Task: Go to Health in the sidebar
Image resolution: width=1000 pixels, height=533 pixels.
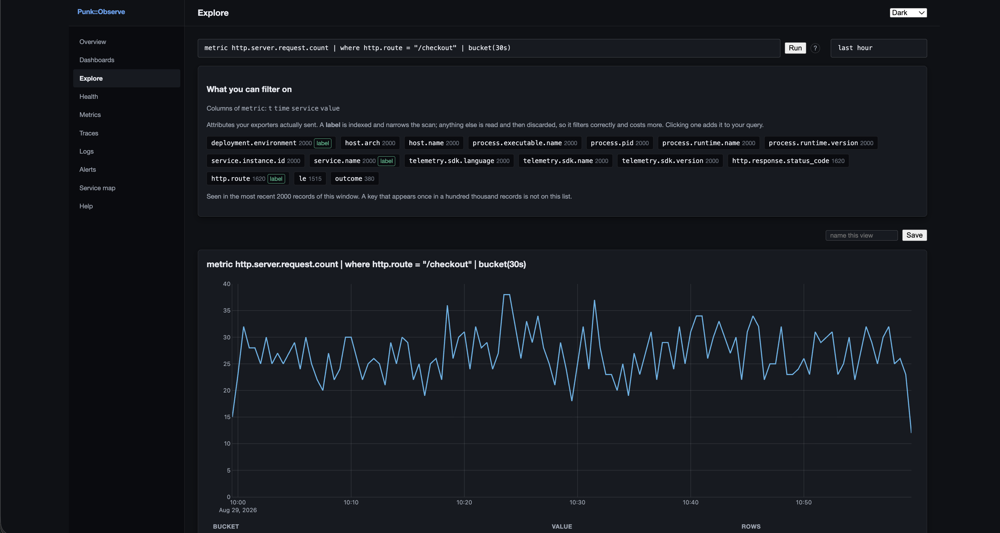Action: [127, 97]
